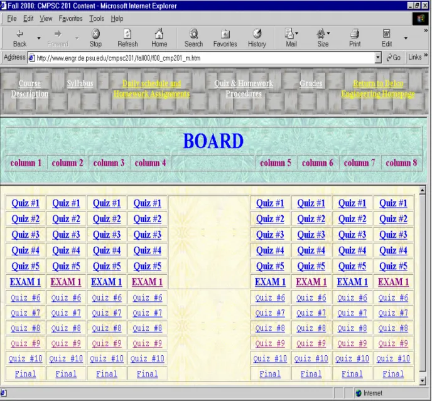This screenshot has width=432, height=401.
Task: Open Quiz #8 in column 6
Action: tap(311, 328)
